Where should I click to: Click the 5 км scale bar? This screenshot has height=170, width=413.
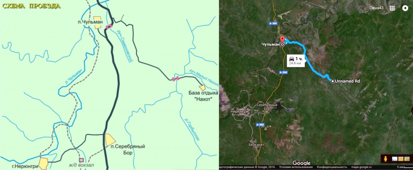404,167
